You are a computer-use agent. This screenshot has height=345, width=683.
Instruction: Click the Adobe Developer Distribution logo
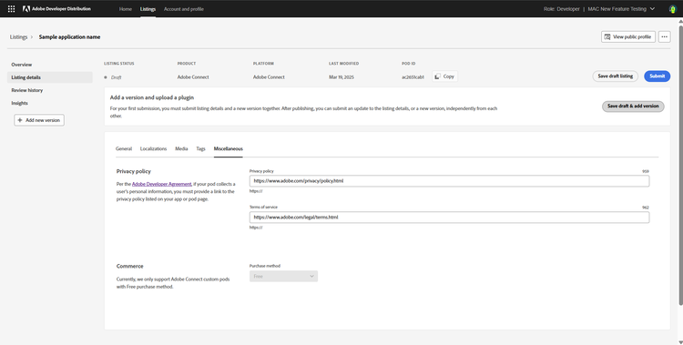coord(56,9)
